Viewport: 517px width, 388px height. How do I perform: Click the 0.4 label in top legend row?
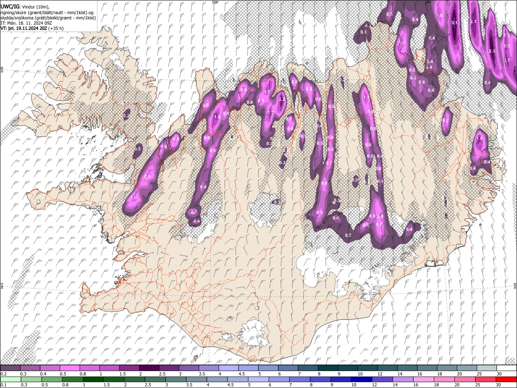pos(43,374)
